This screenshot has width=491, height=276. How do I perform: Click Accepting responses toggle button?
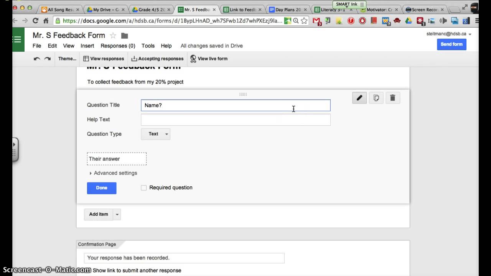click(157, 59)
